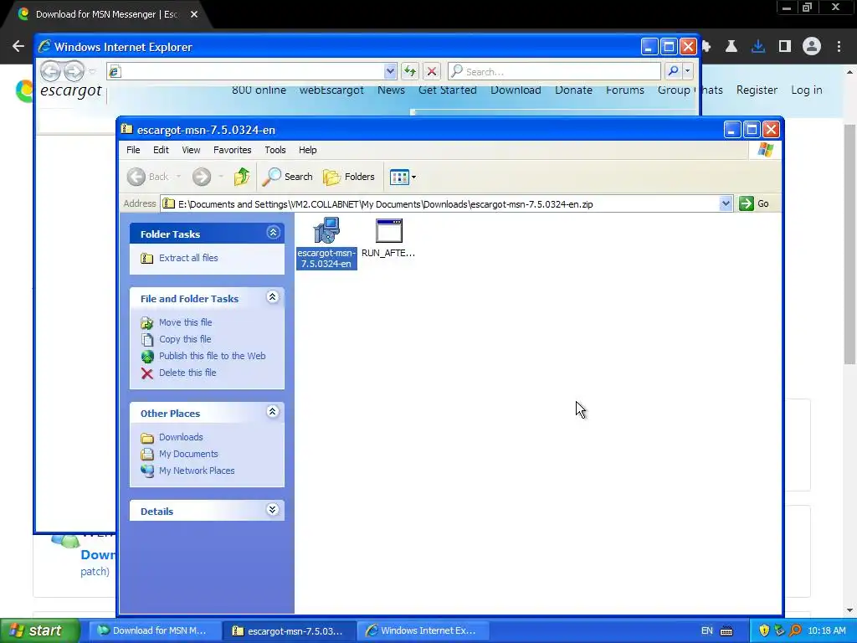Collapse the Other Places panel

[x=273, y=412]
